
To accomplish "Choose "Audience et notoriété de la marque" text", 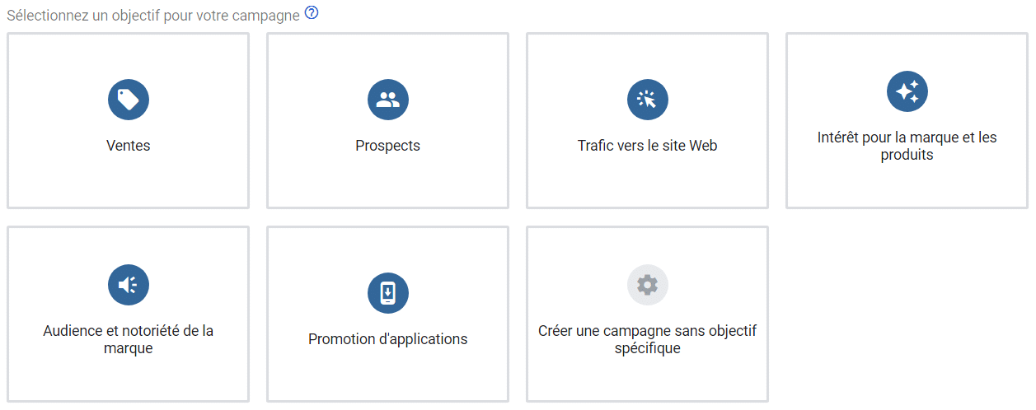I will 128,339.
